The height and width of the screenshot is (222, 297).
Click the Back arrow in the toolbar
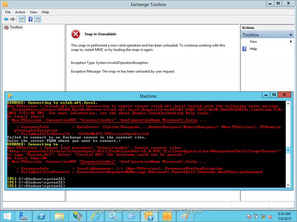coord(6,19)
